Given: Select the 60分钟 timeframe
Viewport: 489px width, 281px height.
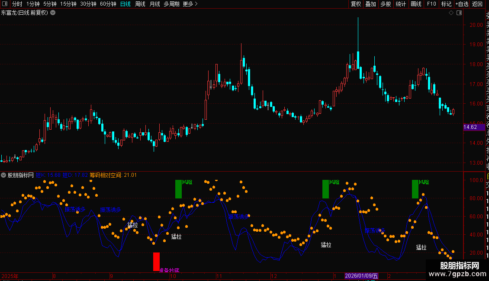Looking at the screenshot, I should click(108, 4).
